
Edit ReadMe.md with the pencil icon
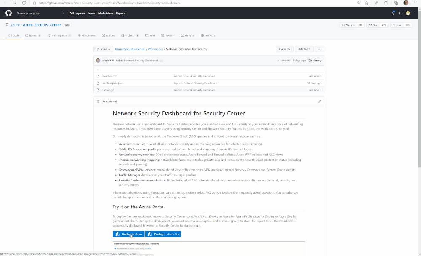(319, 101)
